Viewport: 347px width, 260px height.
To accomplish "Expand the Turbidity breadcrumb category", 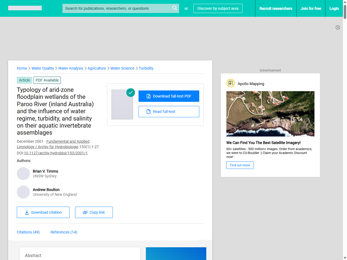I will point(146,68).
